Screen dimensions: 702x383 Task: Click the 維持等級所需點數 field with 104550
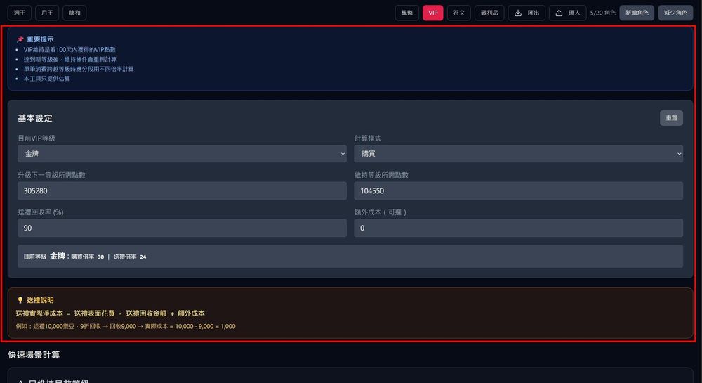coord(519,191)
